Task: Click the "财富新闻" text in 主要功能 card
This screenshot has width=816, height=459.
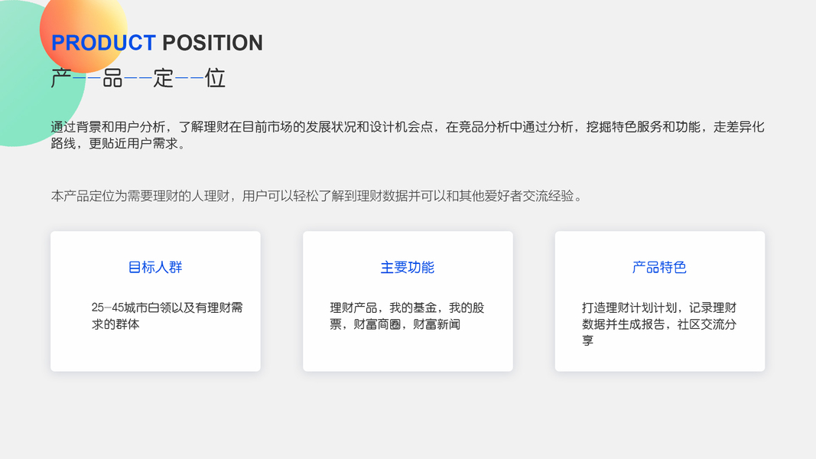Action: (x=437, y=324)
